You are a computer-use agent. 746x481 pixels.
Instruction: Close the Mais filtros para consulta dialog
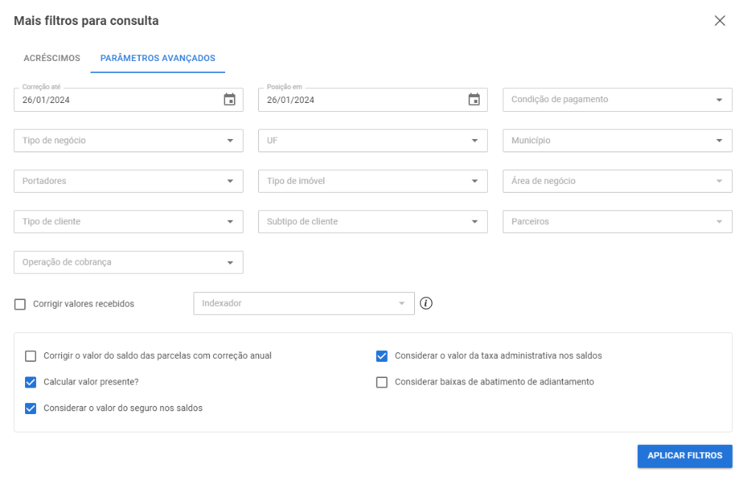[x=720, y=21]
